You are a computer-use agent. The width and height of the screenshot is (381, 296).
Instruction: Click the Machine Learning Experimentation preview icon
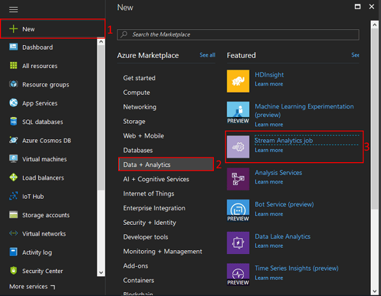pos(238,113)
